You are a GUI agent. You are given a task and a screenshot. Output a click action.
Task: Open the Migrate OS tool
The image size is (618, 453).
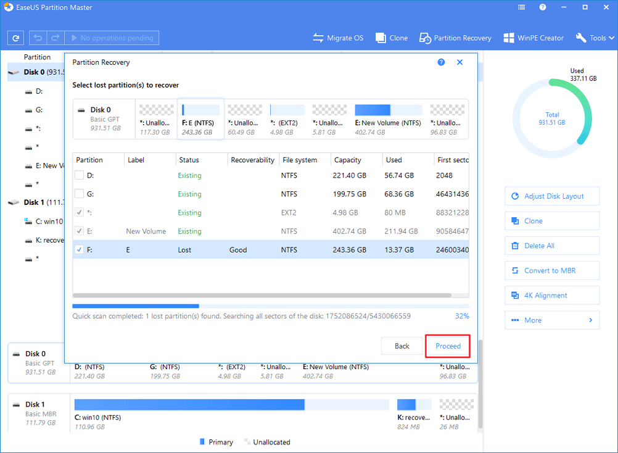coord(338,38)
